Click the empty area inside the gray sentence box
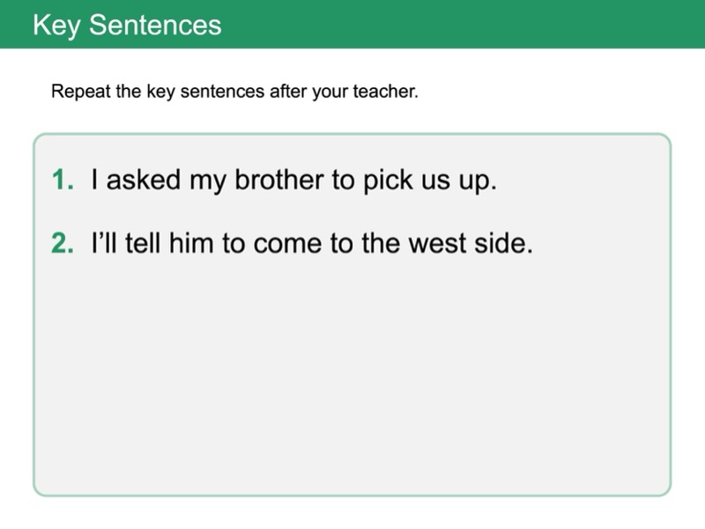 coord(352,379)
